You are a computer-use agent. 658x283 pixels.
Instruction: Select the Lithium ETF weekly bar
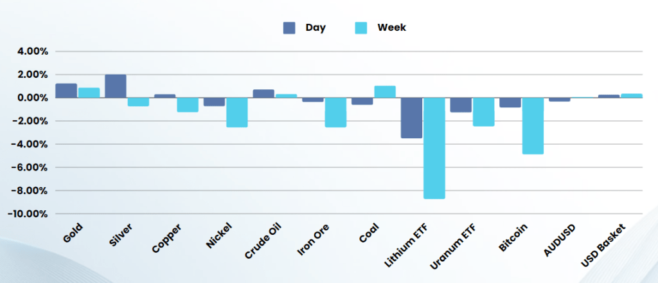434,148
